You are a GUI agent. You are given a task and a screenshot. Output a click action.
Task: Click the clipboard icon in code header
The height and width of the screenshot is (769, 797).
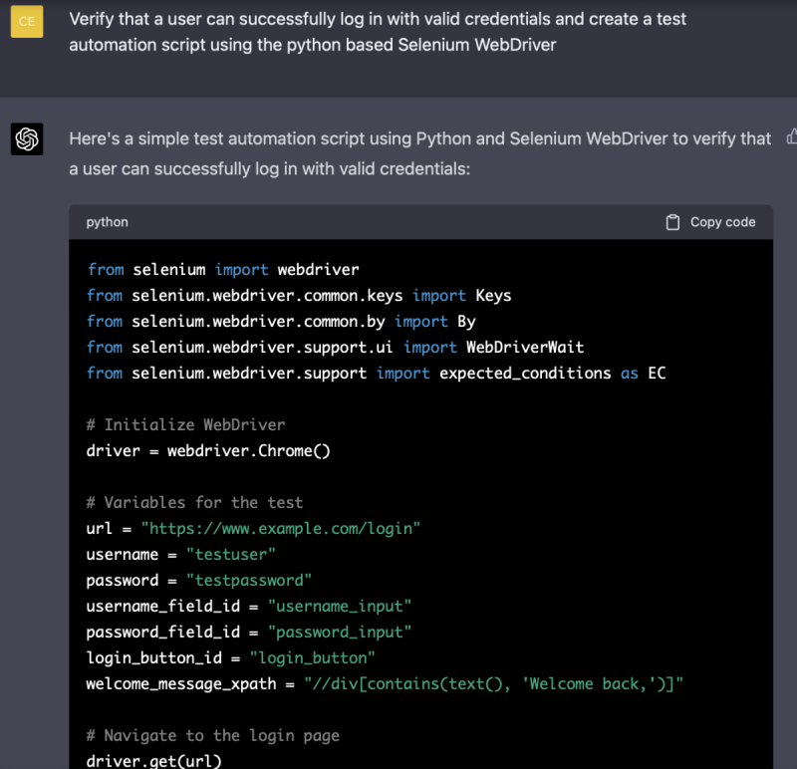coord(673,222)
